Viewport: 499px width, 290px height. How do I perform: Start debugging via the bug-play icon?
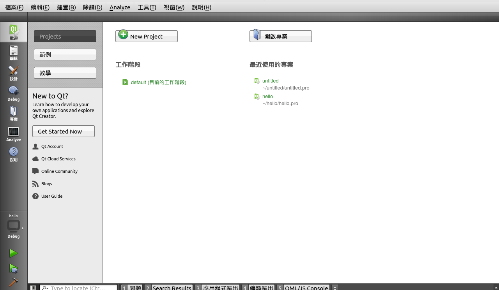14,269
